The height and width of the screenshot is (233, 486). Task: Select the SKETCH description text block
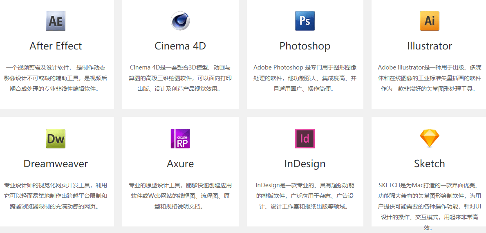tap(429, 206)
